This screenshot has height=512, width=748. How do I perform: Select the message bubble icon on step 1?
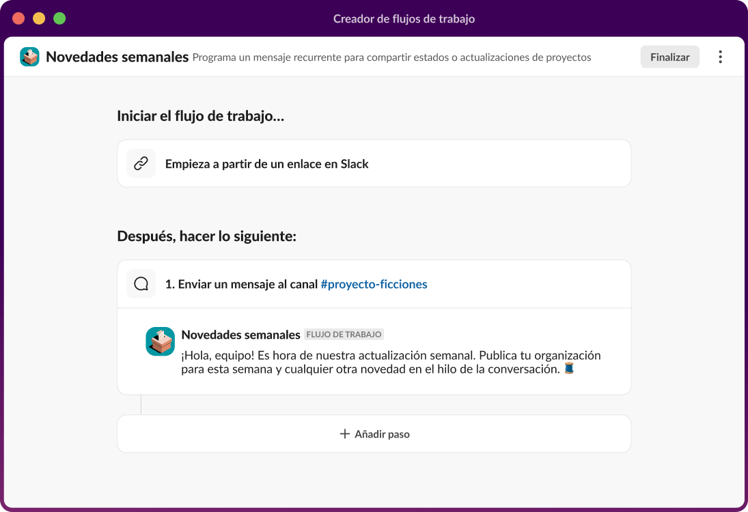pos(141,283)
